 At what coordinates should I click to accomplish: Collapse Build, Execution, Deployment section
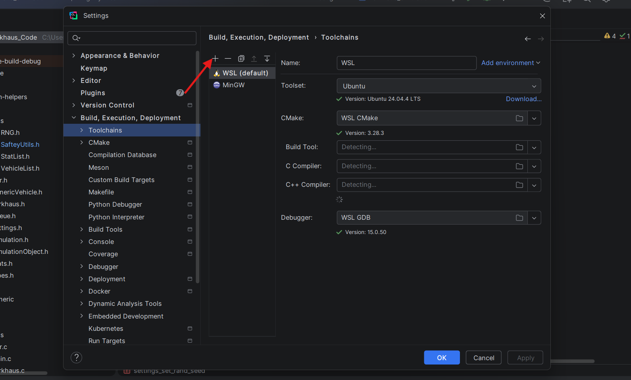coord(73,118)
